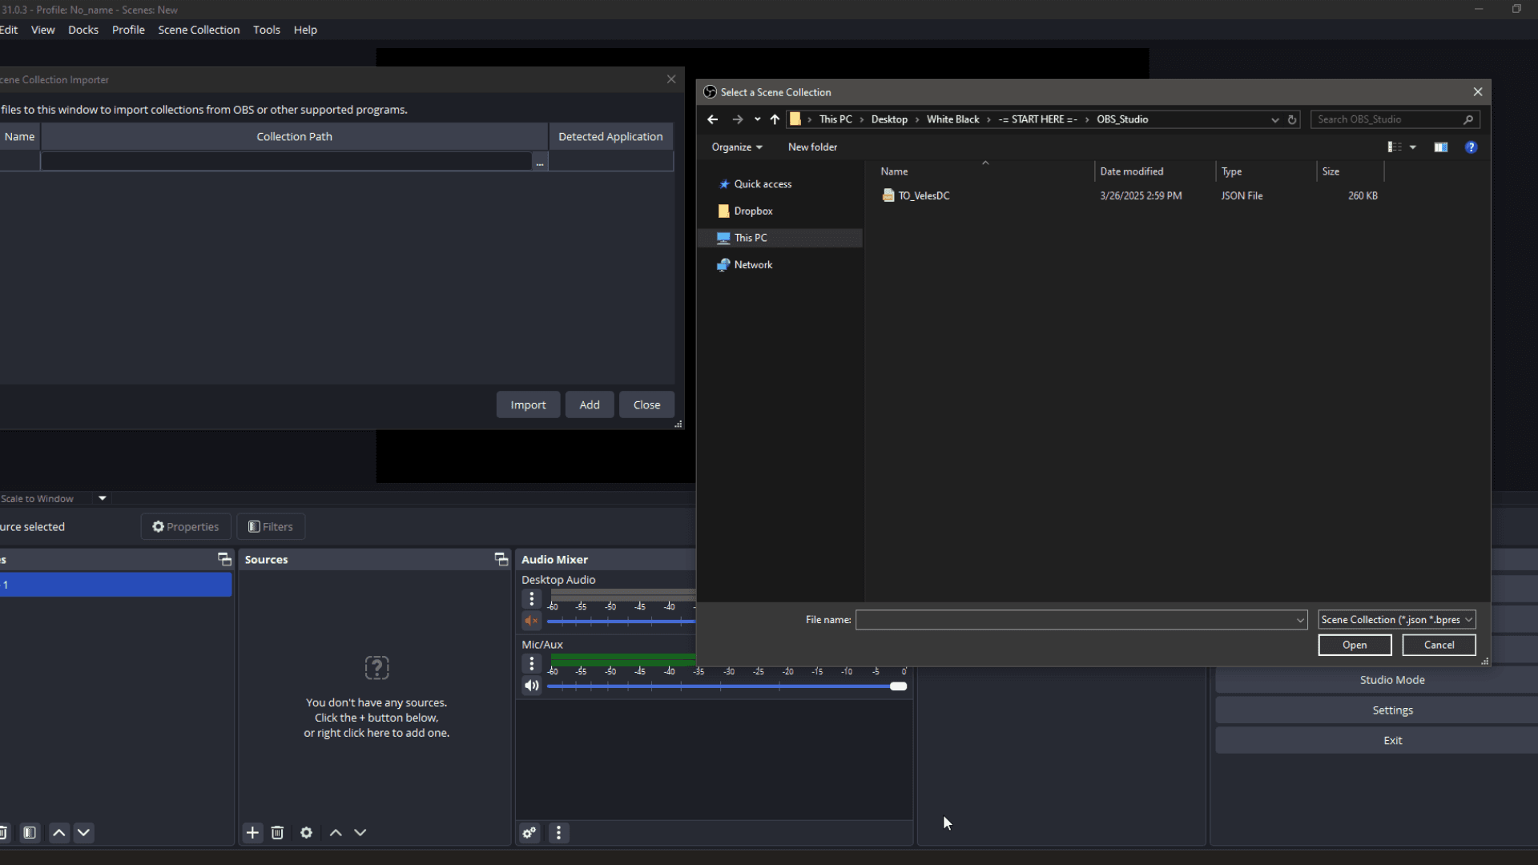Click Desktop in the breadcrumb path
Image resolution: width=1538 pixels, height=865 pixels.
pyautogui.click(x=889, y=119)
